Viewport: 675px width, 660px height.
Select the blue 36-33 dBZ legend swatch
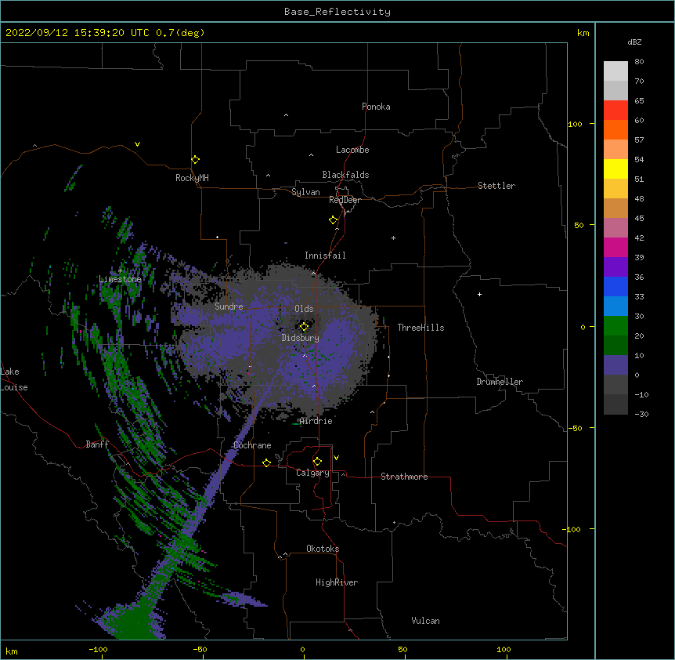point(615,286)
